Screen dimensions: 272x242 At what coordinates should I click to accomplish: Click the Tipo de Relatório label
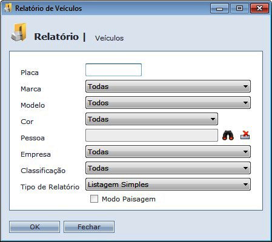pyautogui.click(x=50, y=187)
